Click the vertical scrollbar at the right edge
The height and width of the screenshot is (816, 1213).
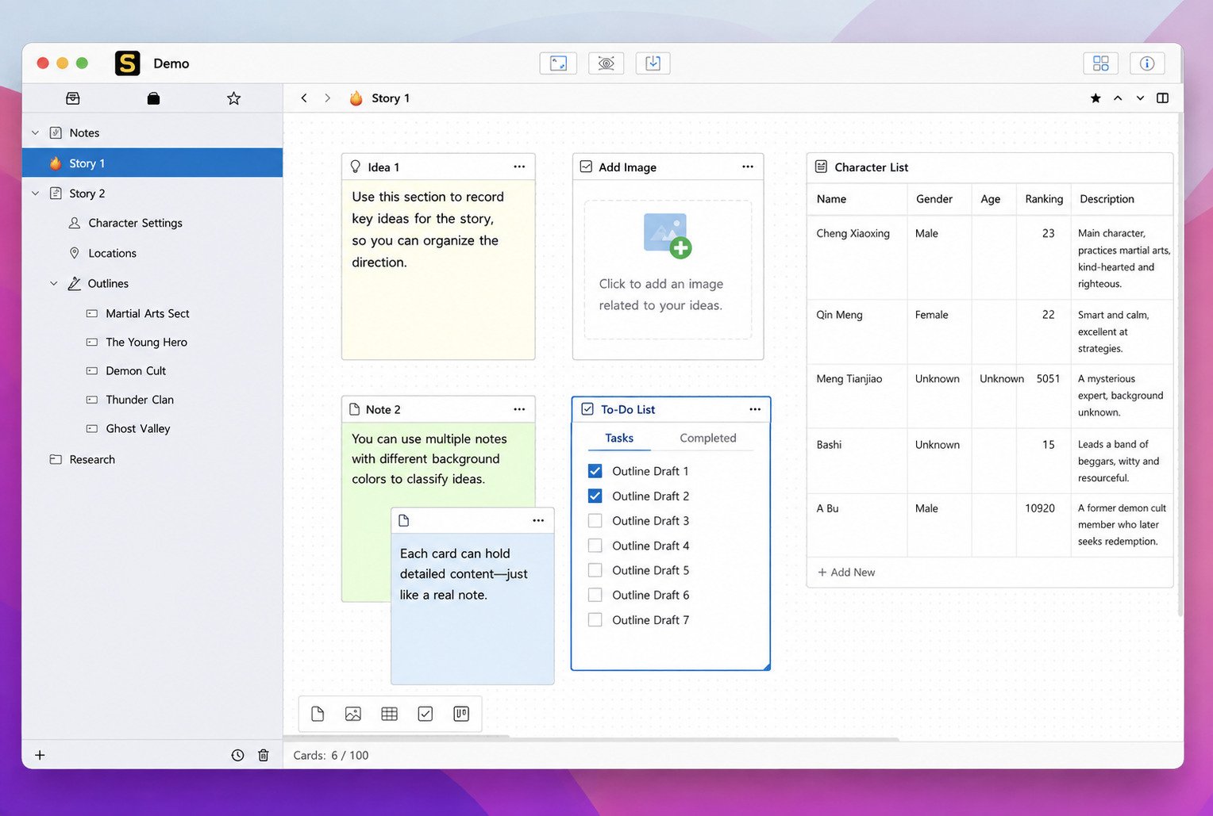click(1180, 365)
